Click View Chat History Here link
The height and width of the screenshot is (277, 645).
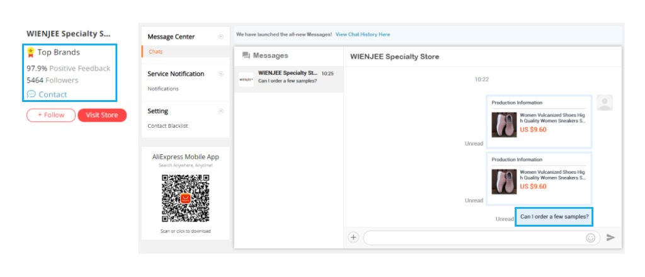point(363,35)
